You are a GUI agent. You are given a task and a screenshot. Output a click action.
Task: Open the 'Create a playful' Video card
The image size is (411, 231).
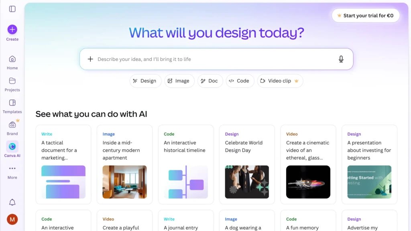(x=124, y=221)
